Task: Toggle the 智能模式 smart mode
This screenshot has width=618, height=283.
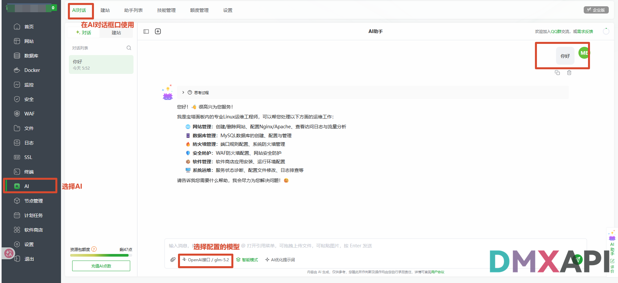Action: [x=247, y=260]
